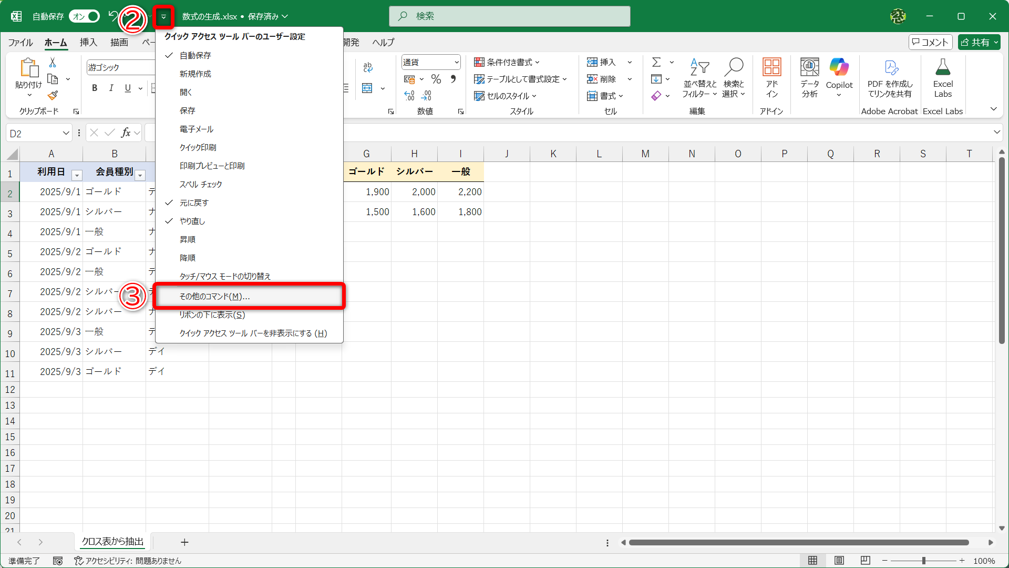Click the search box labeled 検索
This screenshot has height=568, width=1009.
point(510,16)
